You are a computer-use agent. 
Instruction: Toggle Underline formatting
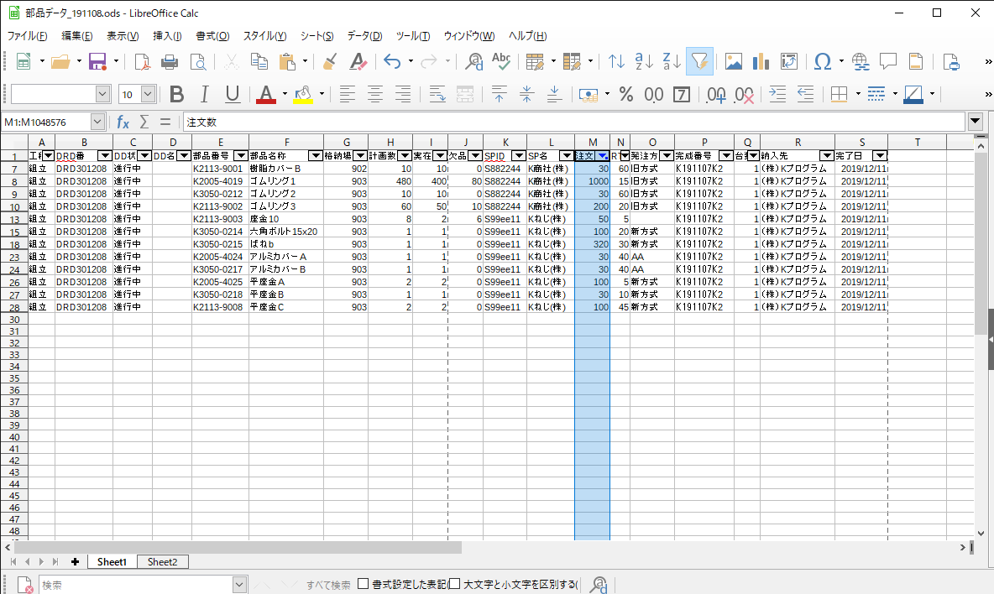pyautogui.click(x=232, y=94)
